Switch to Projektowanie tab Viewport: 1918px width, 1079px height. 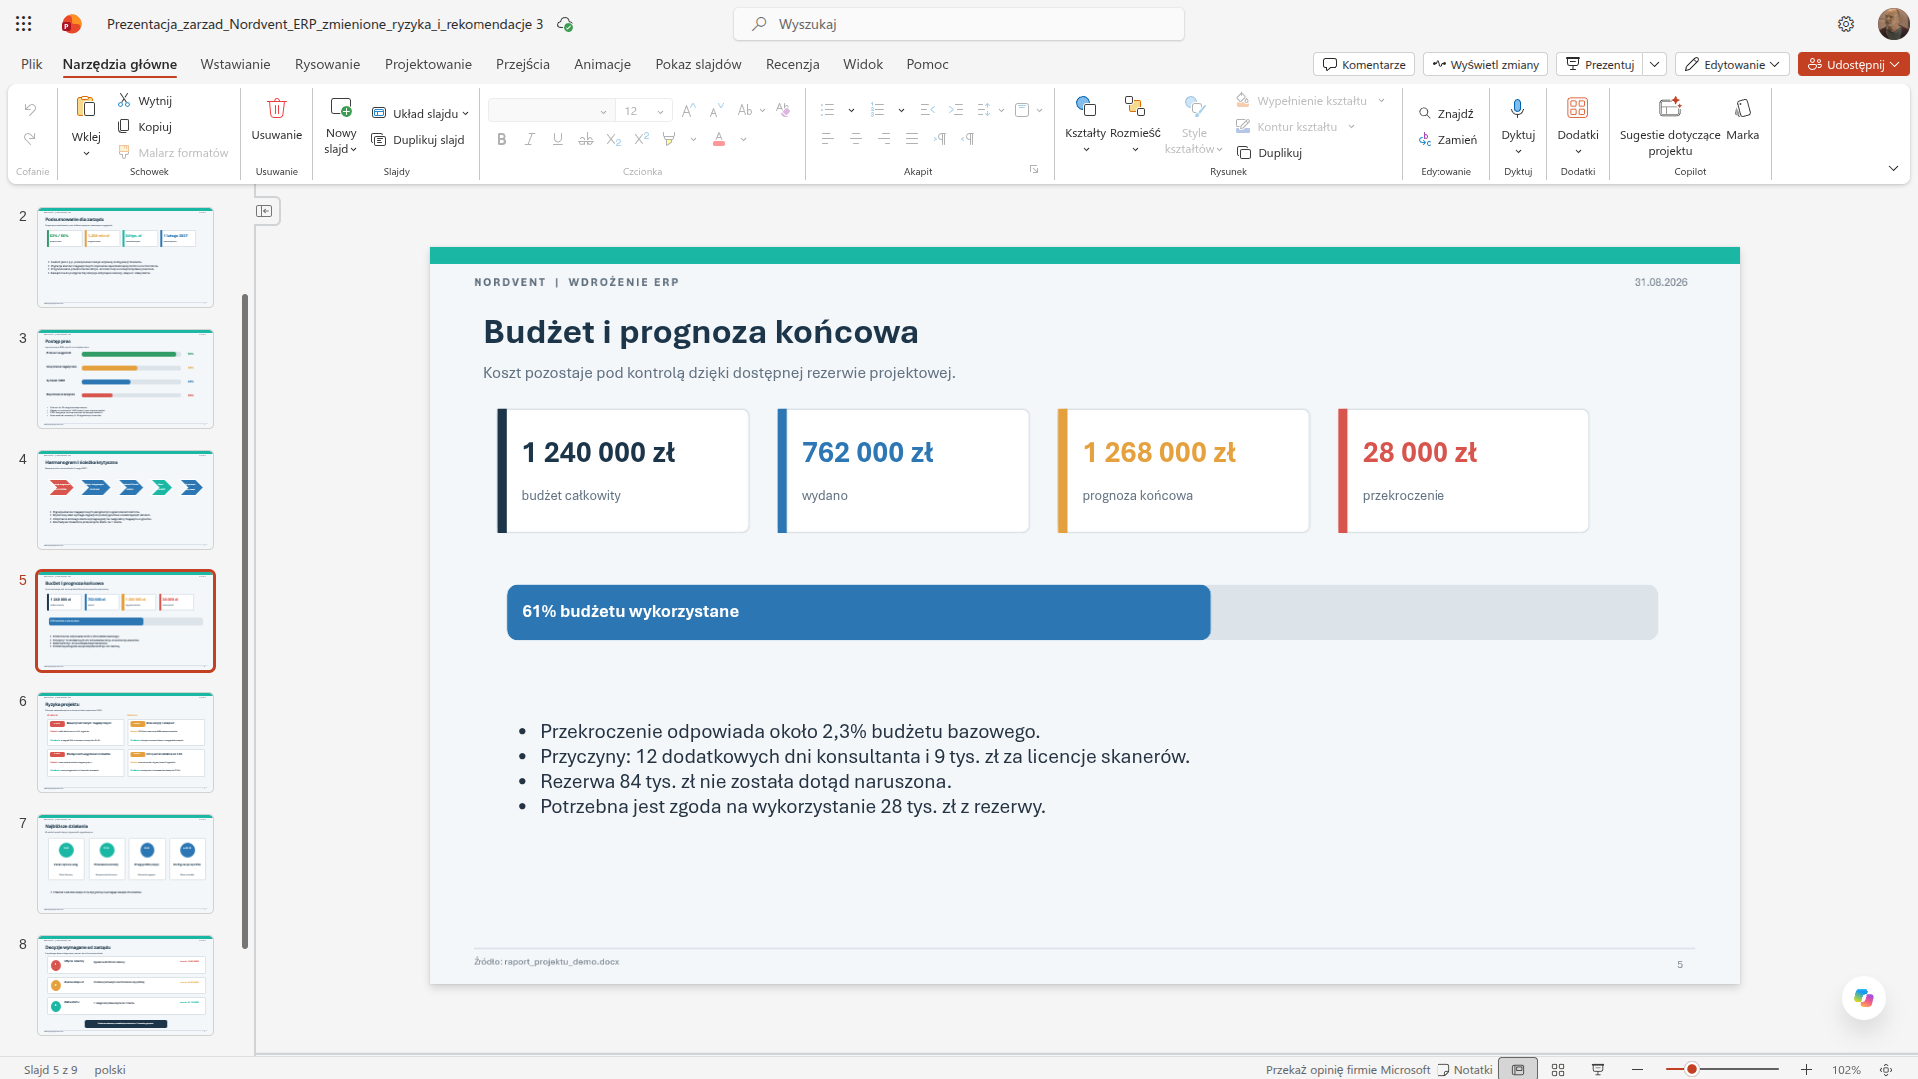428,64
